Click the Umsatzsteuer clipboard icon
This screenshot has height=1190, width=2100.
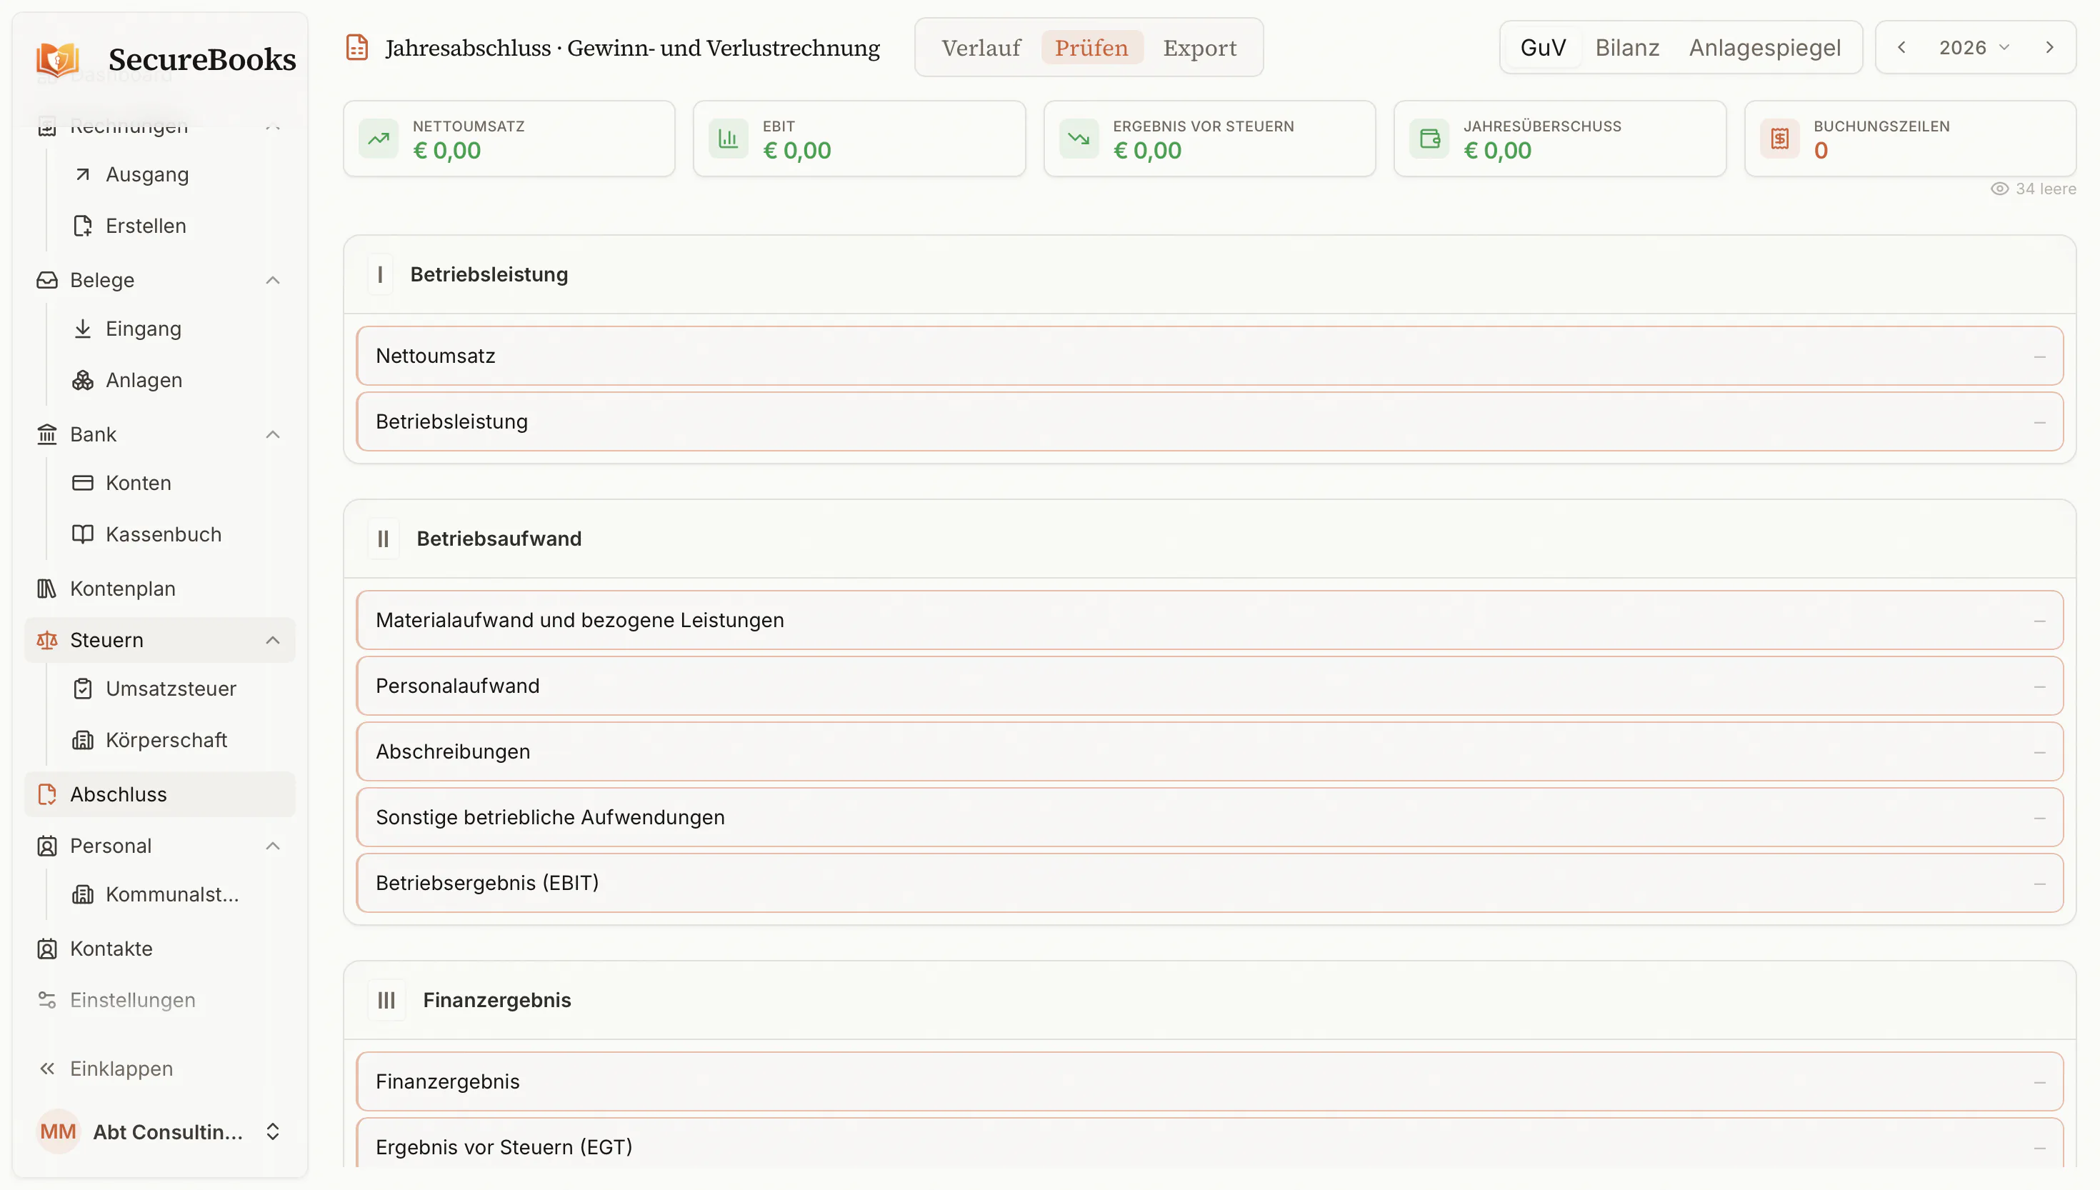coord(83,689)
